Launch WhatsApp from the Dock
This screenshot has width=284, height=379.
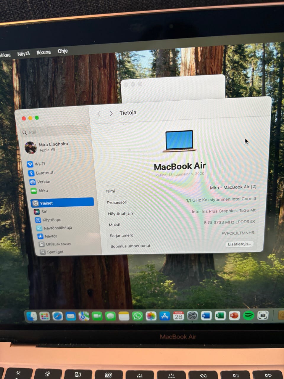pyautogui.click(x=137, y=316)
